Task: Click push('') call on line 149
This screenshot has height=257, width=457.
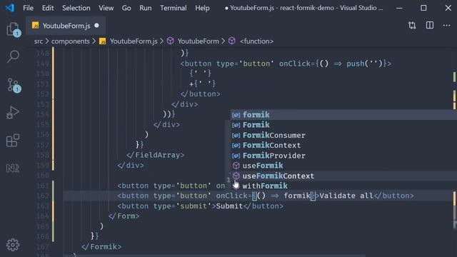Action: [364, 64]
